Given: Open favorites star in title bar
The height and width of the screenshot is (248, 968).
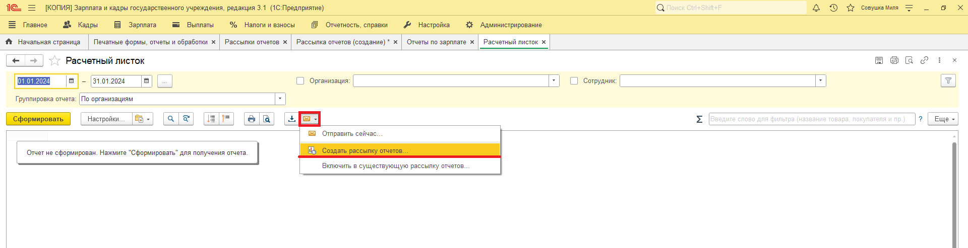Looking at the screenshot, I should coord(851,8).
